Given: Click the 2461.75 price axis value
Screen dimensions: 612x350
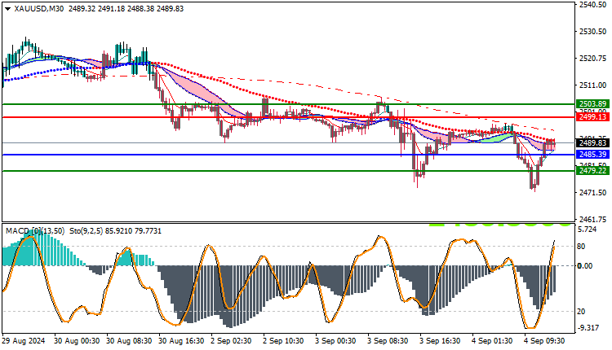Looking at the screenshot, I should (x=593, y=220).
